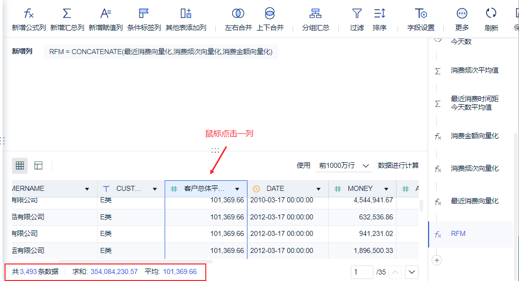Click the sigma icon beside 消费频次平均值
The width and height of the screenshot is (519, 281).
[x=438, y=71]
